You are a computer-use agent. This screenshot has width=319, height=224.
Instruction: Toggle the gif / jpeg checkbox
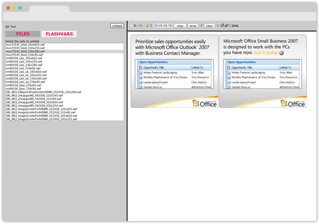pyautogui.click(x=222, y=26)
